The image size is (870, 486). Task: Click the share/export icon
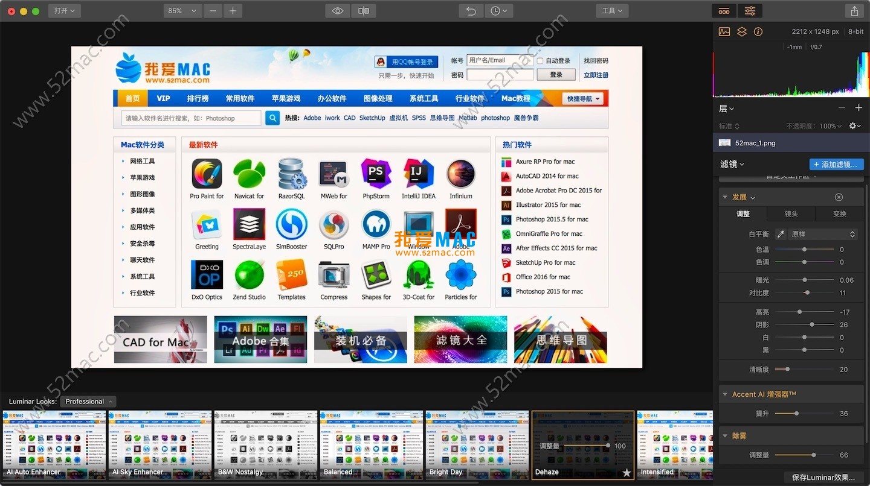(854, 11)
